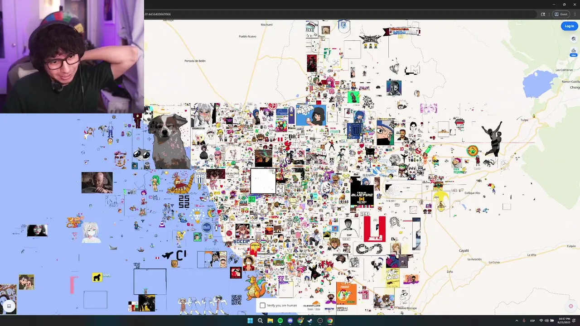
Task: Open Steam from the taskbar
Action: (310, 321)
